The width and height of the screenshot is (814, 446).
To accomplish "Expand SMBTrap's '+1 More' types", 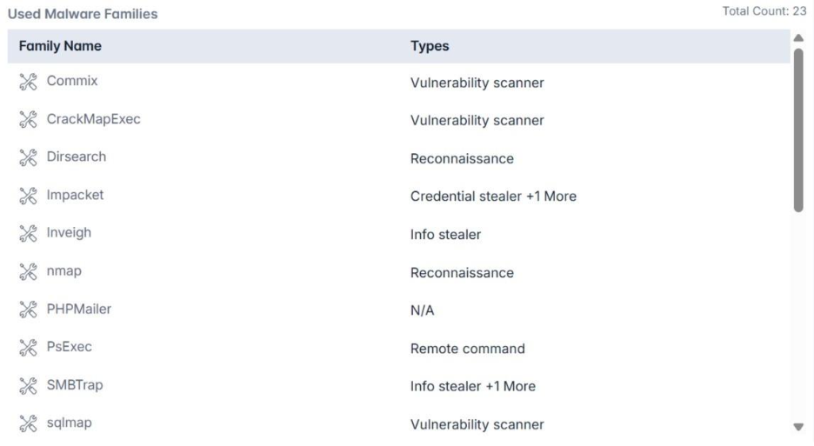I will point(510,386).
